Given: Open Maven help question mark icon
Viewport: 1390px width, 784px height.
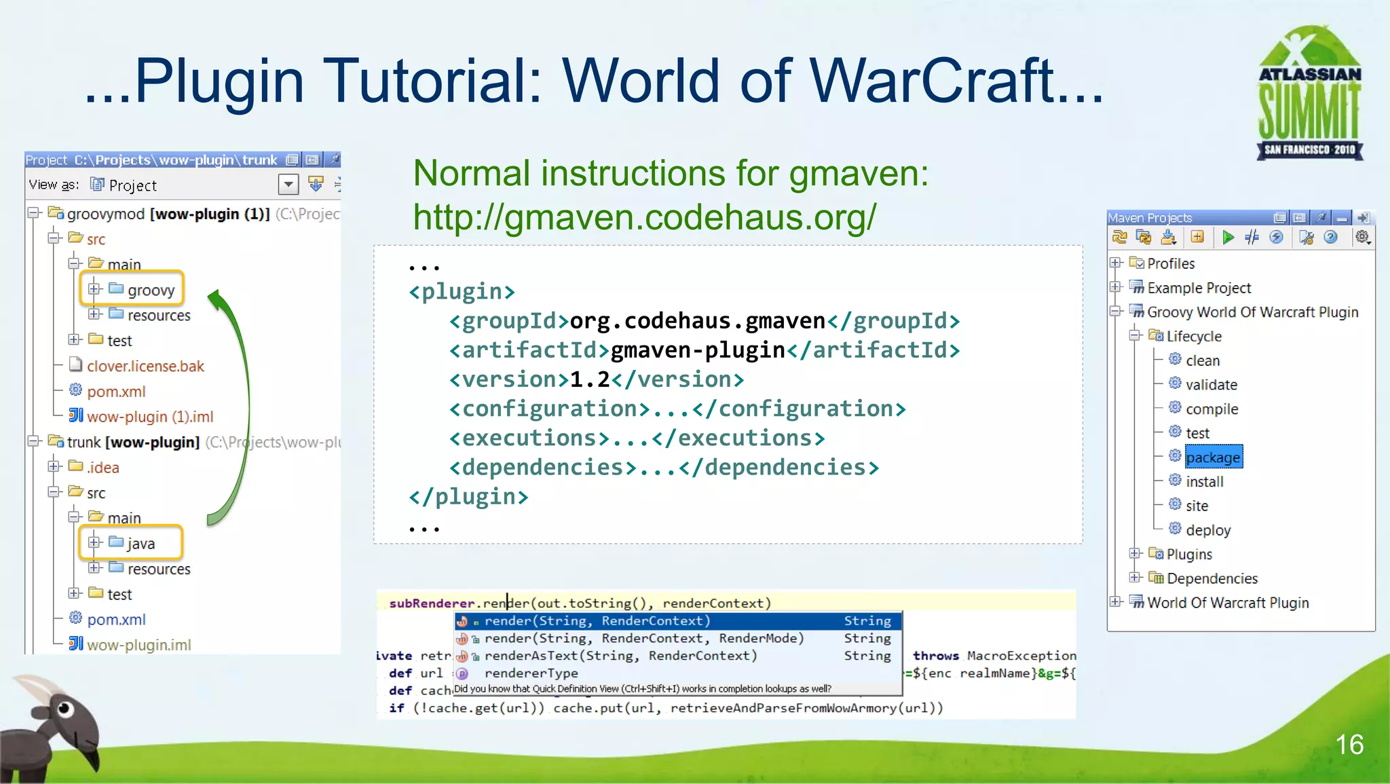Looking at the screenshot, I should (x=1330, y=238).
